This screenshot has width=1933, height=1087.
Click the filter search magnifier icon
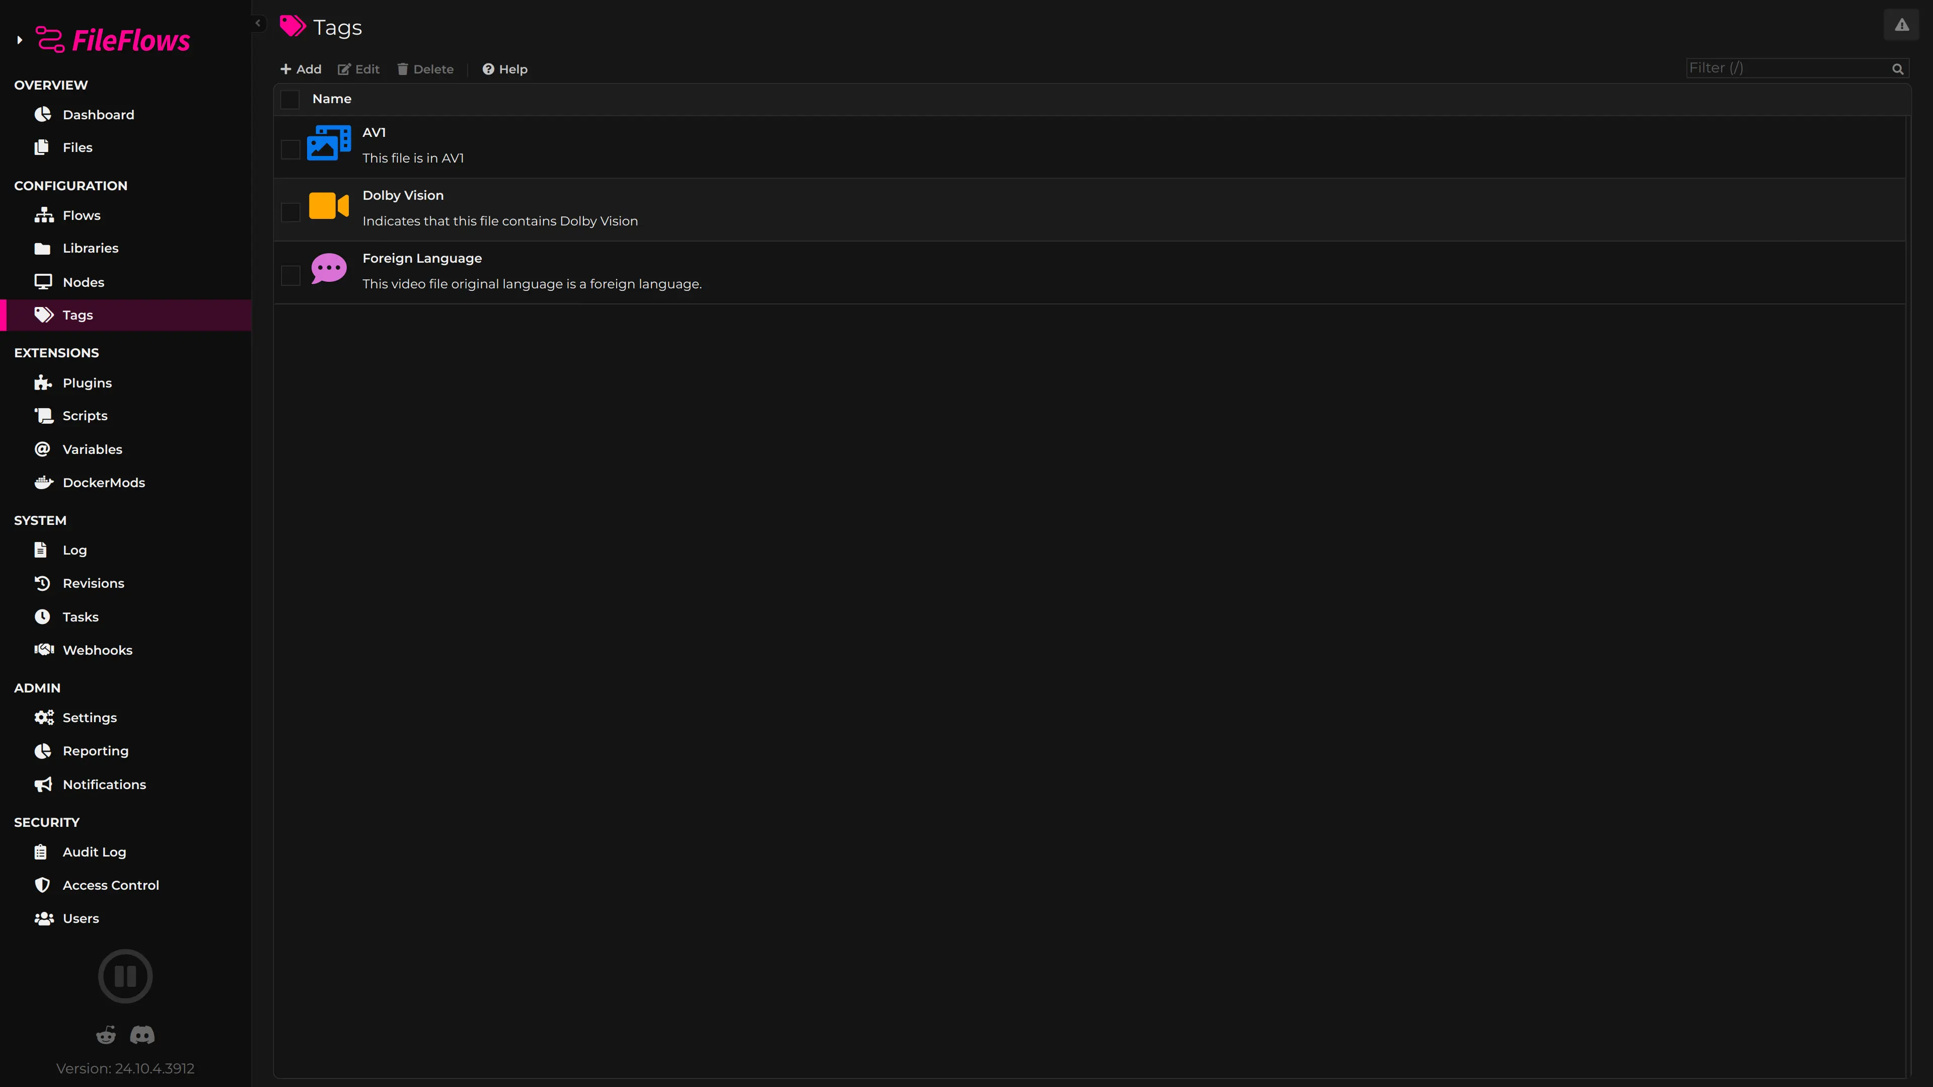(x=1898, y=69)
